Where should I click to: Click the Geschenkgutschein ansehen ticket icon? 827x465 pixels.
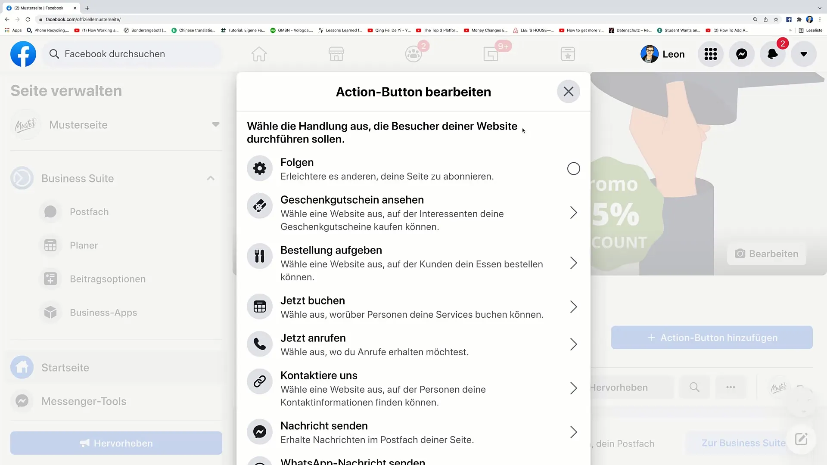[259, 206]
